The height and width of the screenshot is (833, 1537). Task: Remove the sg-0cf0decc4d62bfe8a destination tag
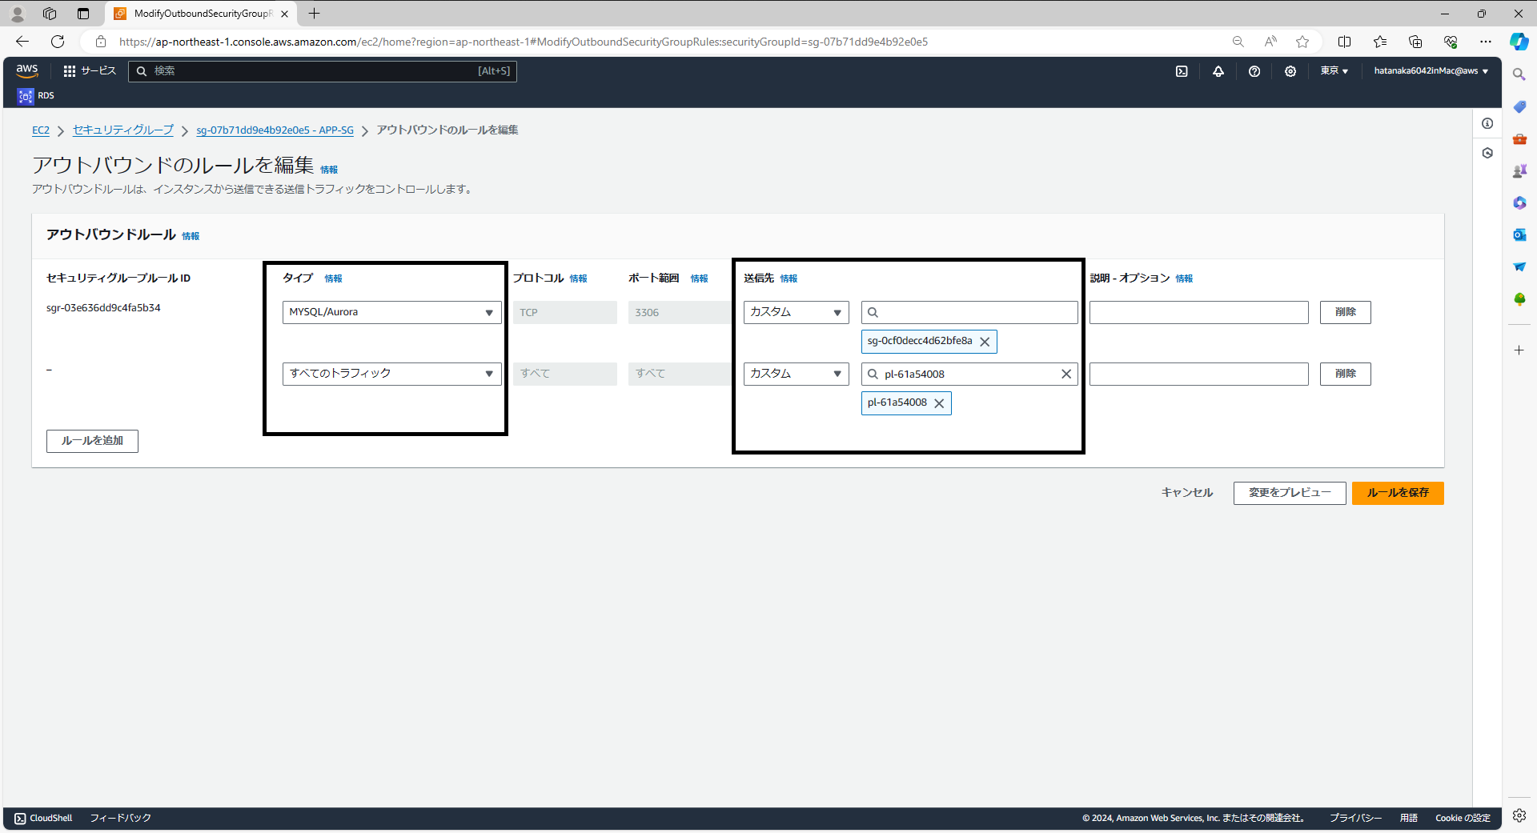tap(985, 342)
